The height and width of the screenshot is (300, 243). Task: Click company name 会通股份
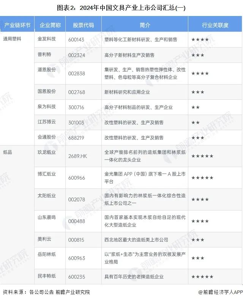pos(47,137)
